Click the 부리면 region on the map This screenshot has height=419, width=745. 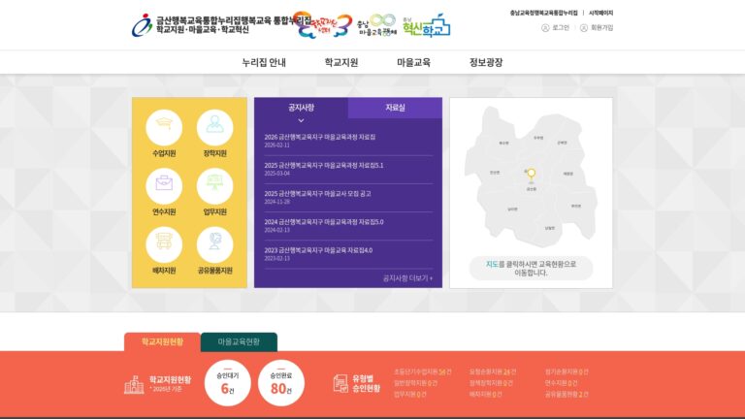pyautogui.click(x=576, y=207)
